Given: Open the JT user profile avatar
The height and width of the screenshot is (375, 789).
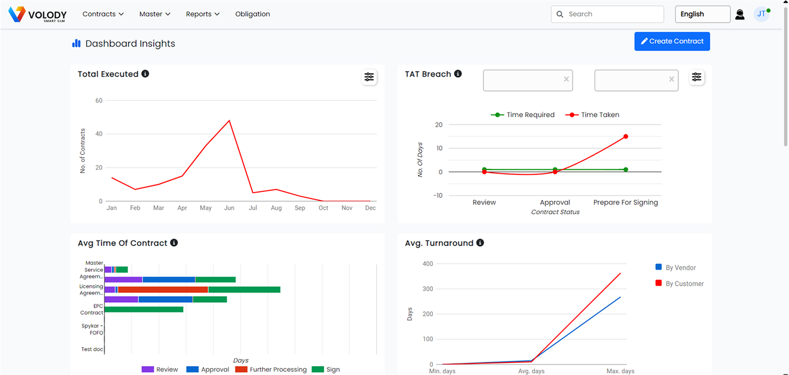Looking at the screenshot, I should pyautogui.click(x=761, y=14).
